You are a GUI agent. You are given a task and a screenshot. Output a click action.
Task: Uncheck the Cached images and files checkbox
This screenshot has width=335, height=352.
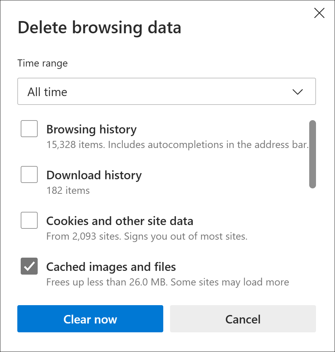click(29, 266)
